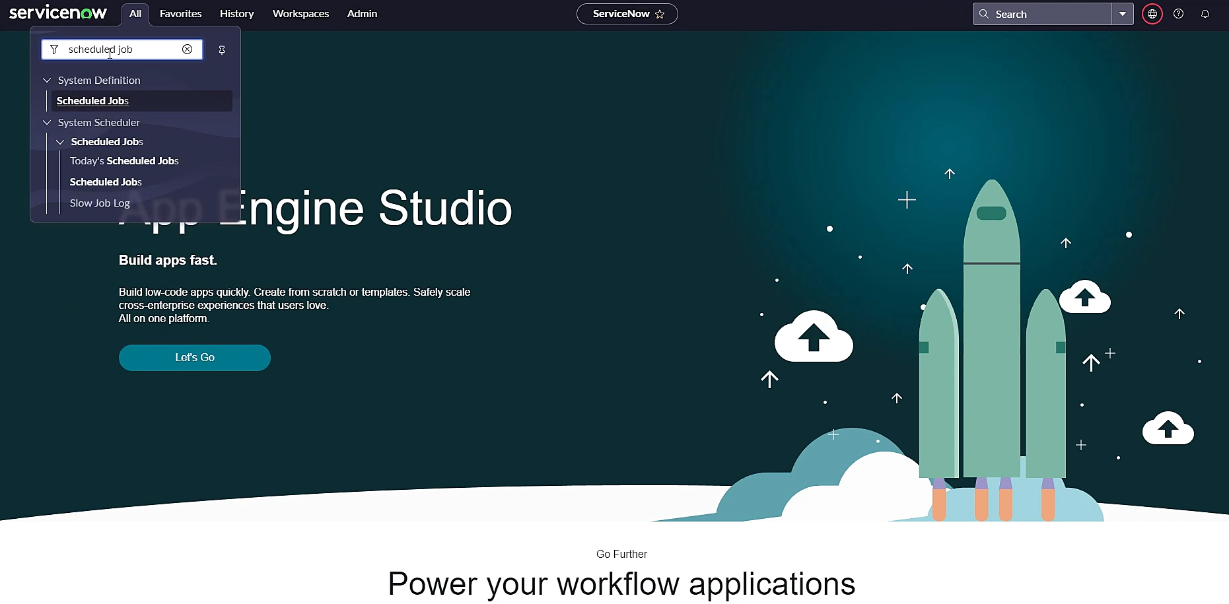Collapse the System Scheduler section

pos(47,123)
